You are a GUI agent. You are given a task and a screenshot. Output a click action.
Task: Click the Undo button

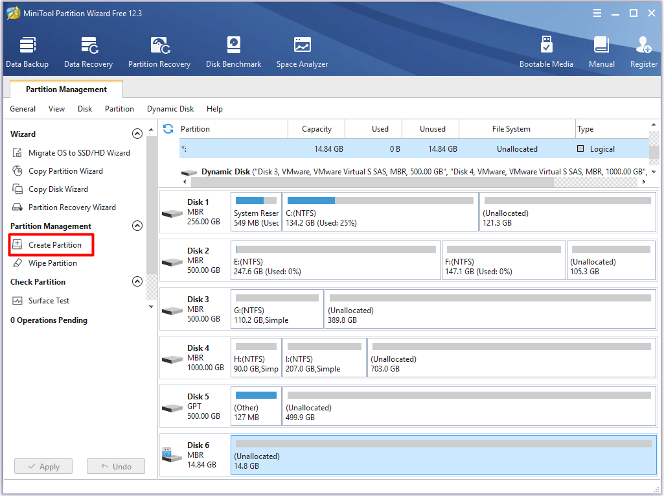tap(116, 466)
